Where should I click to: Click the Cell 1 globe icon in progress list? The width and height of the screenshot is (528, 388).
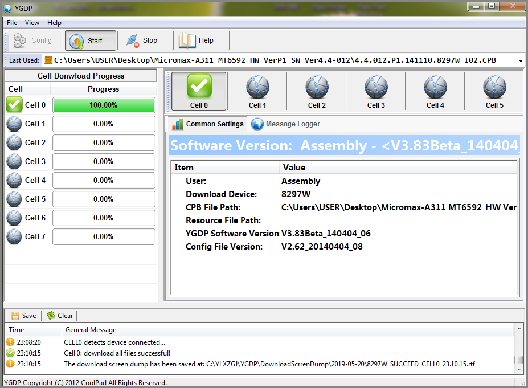coord(14,124)
